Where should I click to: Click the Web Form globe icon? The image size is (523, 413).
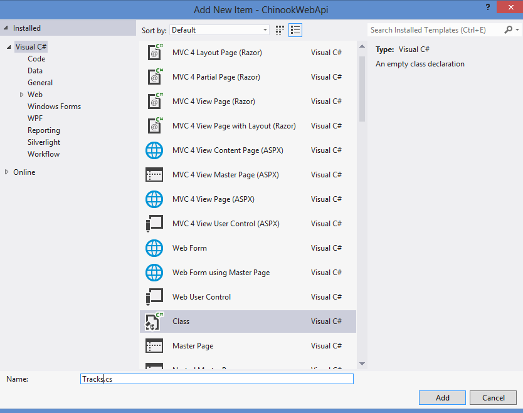pos(154,248)
